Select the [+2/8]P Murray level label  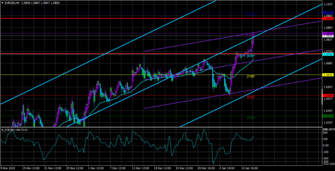click(x=251, y=14)
